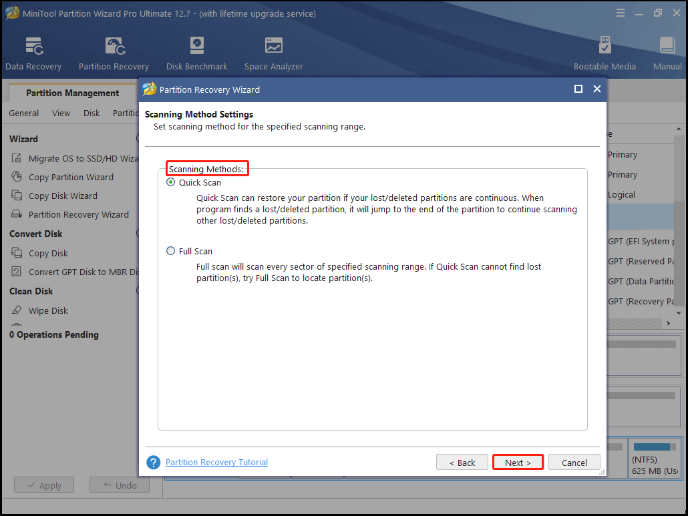Click the Copy Partition Wizard icon

[x=17, y=177]
